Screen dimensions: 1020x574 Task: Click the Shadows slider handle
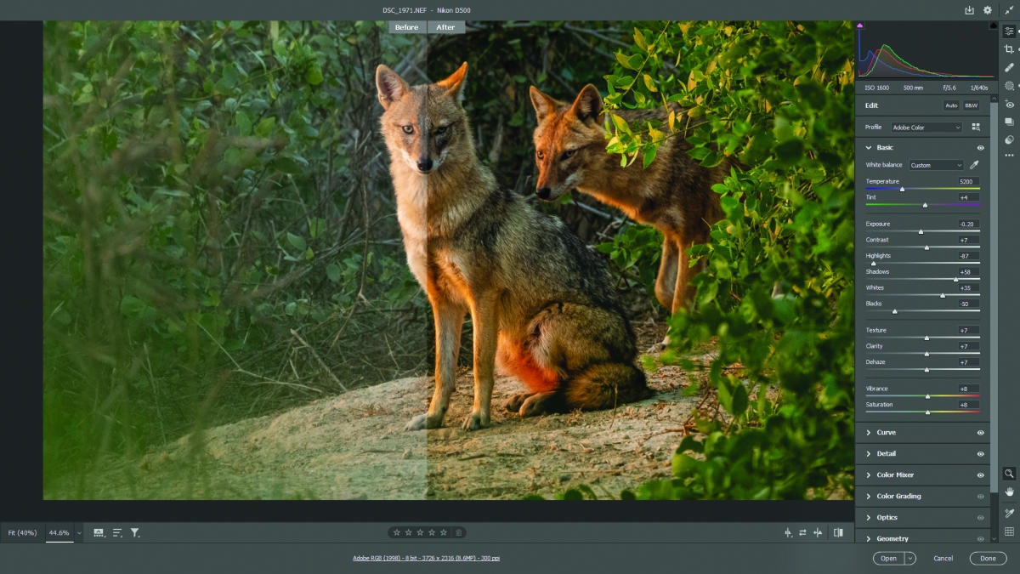tap(955, 279)
